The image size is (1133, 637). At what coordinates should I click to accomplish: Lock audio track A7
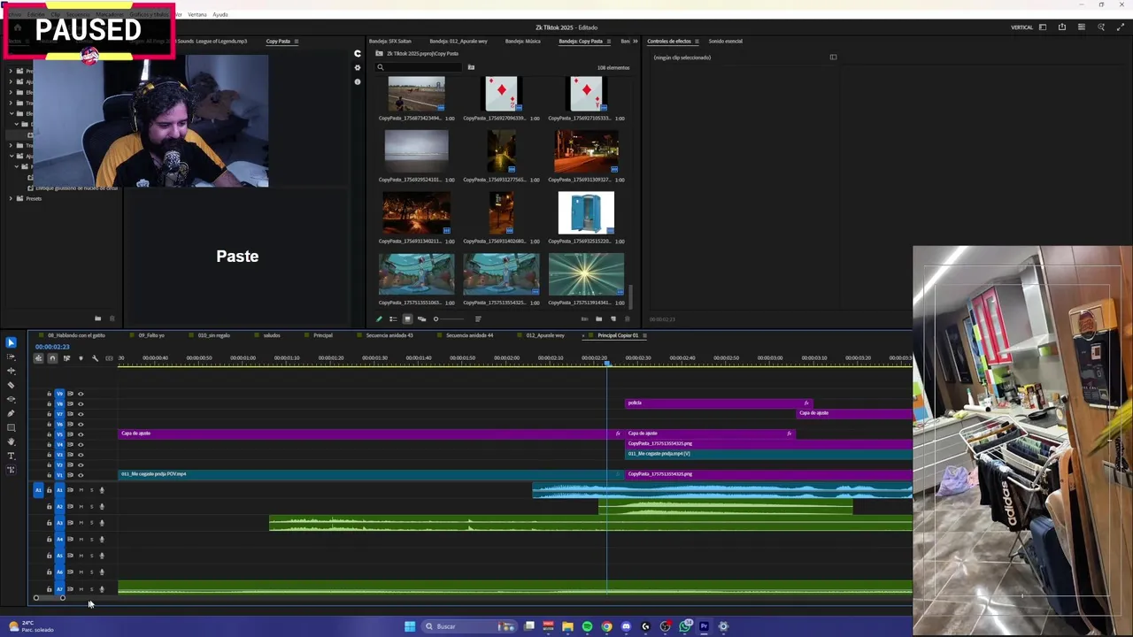(x=49, y=588)
